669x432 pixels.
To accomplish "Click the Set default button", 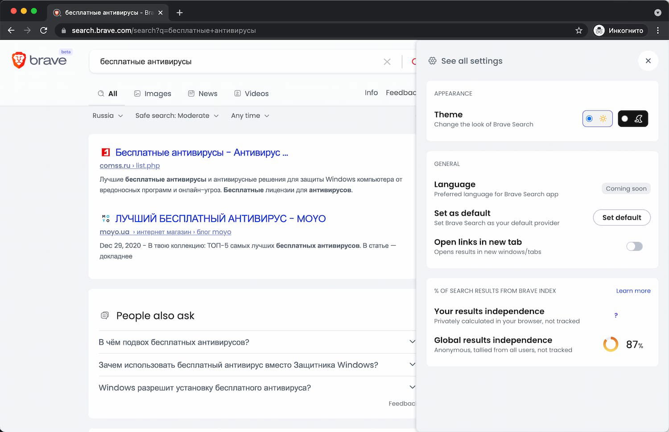I will (x=621, y=218).
